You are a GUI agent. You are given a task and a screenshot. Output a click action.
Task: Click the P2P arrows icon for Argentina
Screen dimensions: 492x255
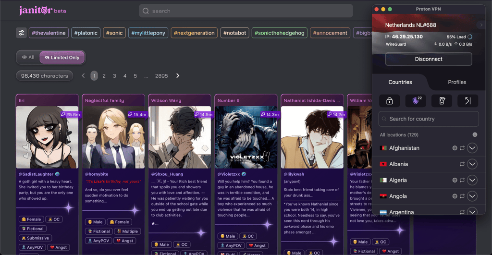tap(462, 212)
